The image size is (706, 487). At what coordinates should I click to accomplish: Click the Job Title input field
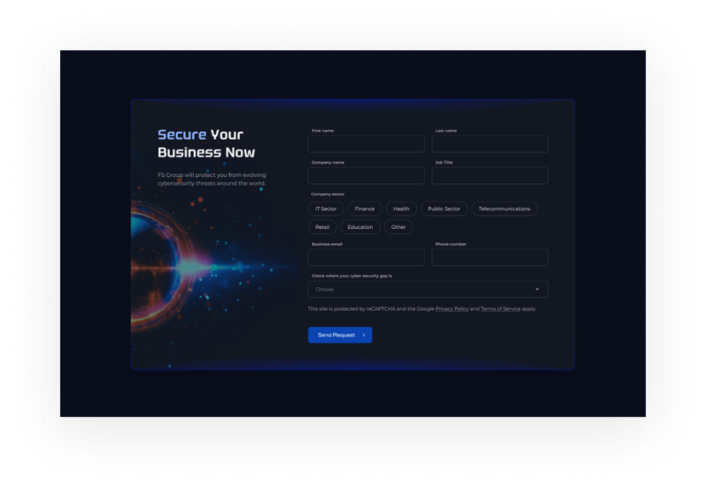pyautogui.click(x=489, y=176)
